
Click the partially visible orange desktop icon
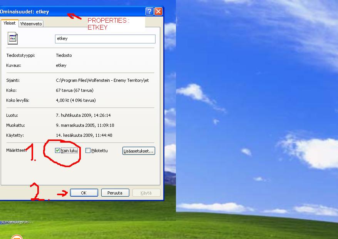pyautogui.click(x=17, y=236)
